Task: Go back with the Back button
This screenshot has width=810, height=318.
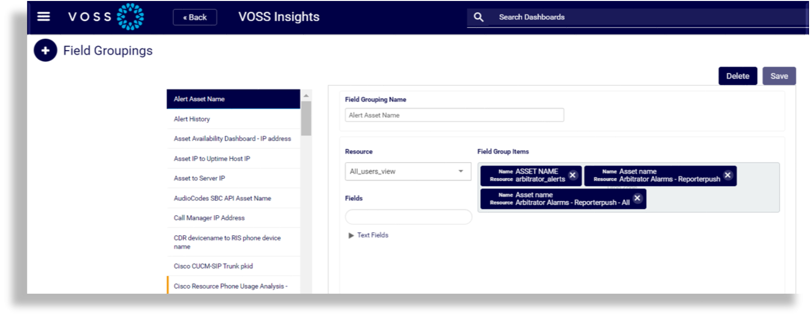Action: point(195,17)
